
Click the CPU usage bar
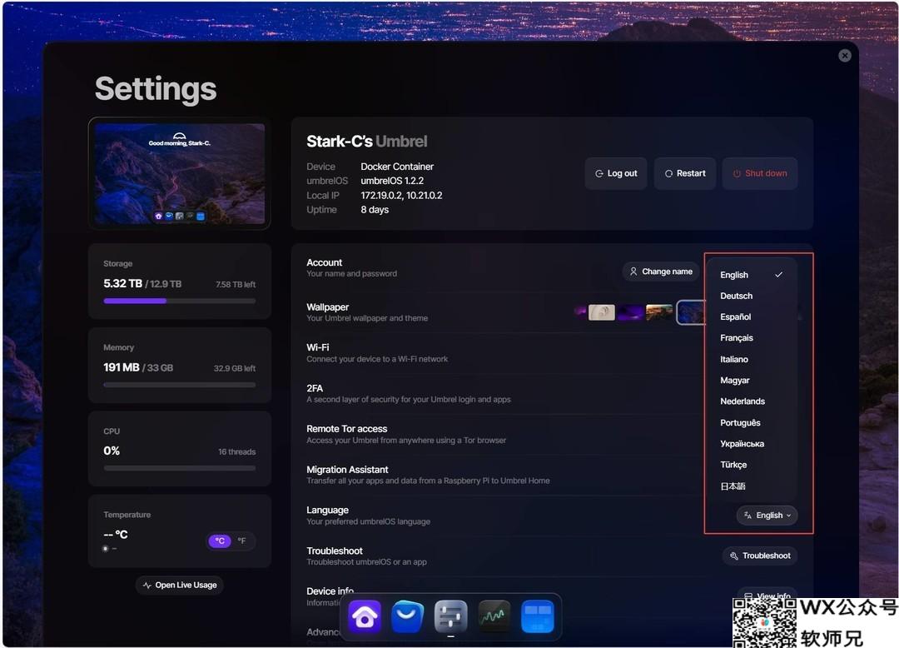pyautogui.click(x=180, y=468)
